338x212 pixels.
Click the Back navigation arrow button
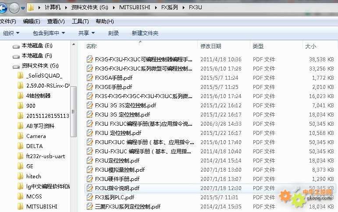pyautogui.click(x=3, y=8)
